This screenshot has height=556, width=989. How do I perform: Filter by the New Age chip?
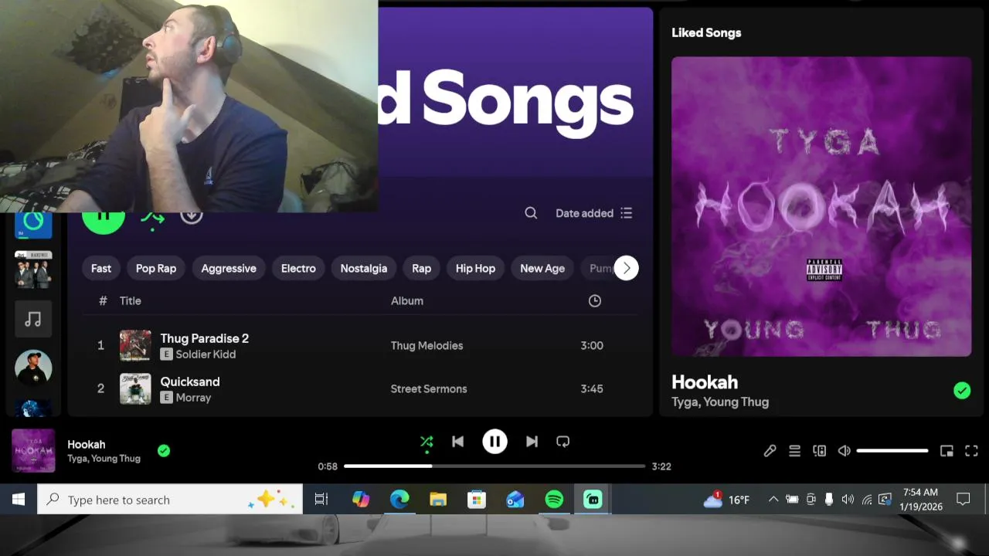[542, 268]
